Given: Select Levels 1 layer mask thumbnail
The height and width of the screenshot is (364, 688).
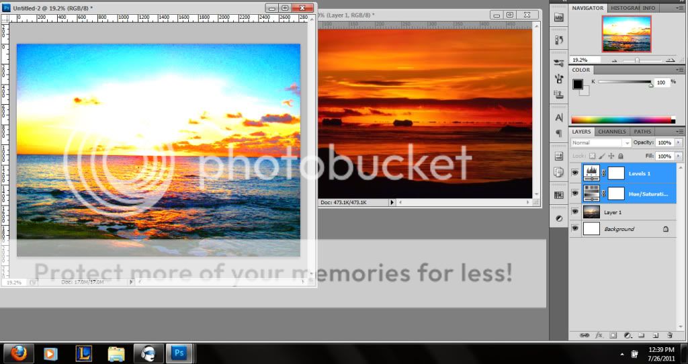Looking at the screenshot, I should pyautogui.click(x=616, y=173).
